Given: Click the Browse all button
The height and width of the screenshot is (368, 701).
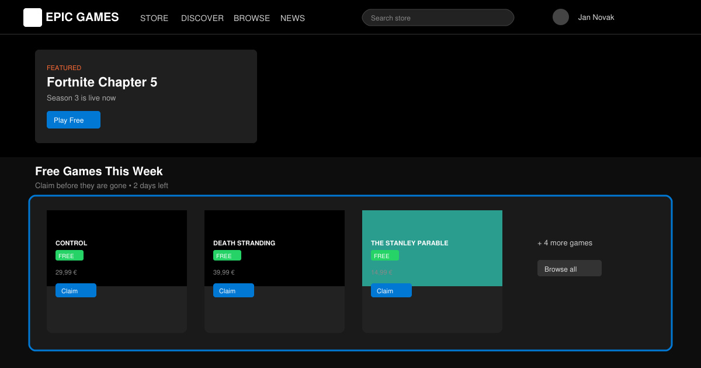Looking at the screenshot, I should (570, 268).
